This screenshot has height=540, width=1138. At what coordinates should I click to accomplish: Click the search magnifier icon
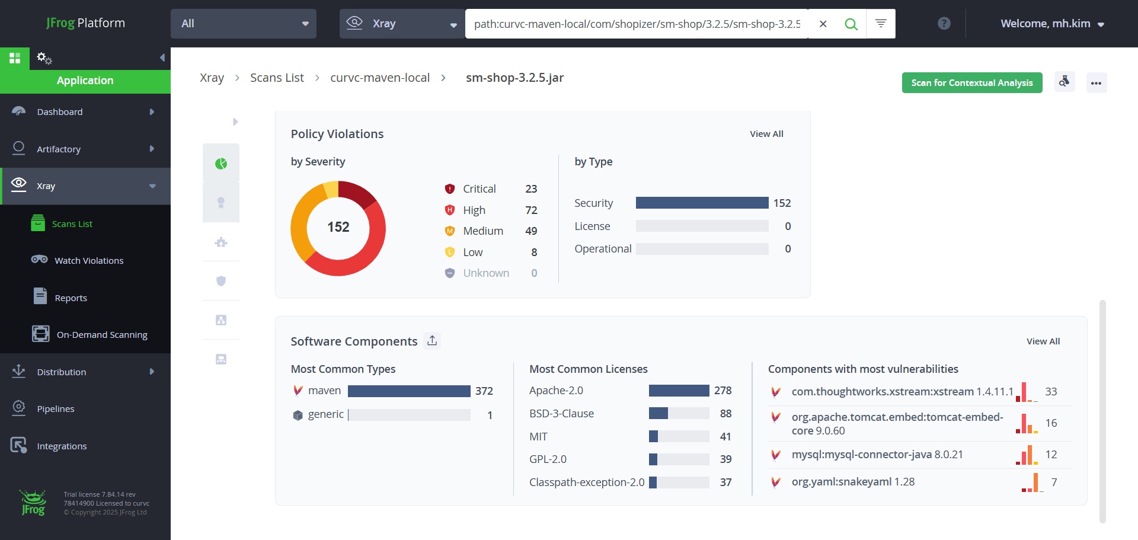coord(851,24)
